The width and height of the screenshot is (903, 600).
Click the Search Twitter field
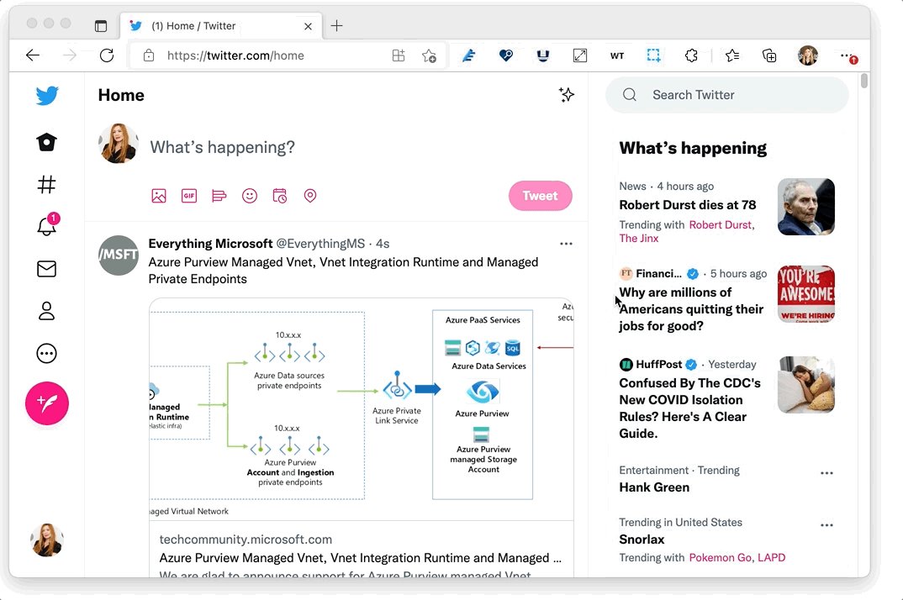[x=726, y=95]
